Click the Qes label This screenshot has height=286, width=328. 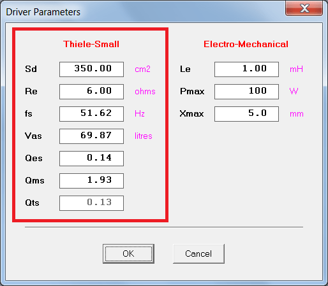[34, 158]
